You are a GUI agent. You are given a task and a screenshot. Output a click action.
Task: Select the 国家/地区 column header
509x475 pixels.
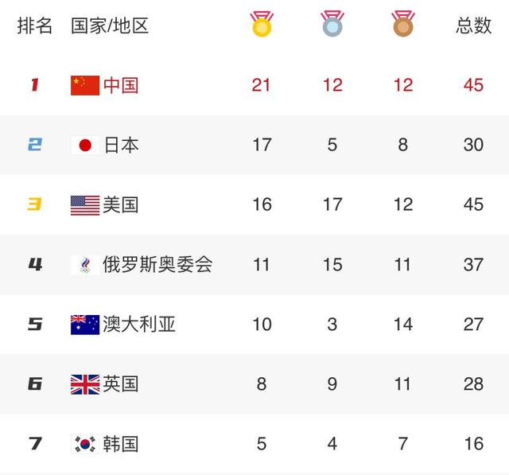[110, 25]
